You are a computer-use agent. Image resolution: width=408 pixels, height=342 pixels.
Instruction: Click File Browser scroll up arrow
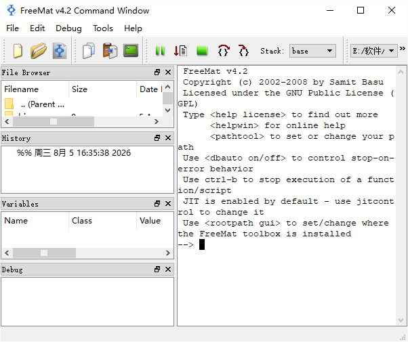pos(168,87)
